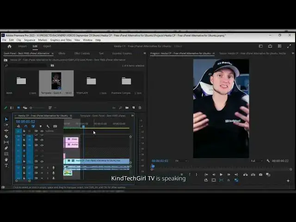Viewport: 296px width, 222px height.
Task: Select the Type tool
Action: (6, 166)
